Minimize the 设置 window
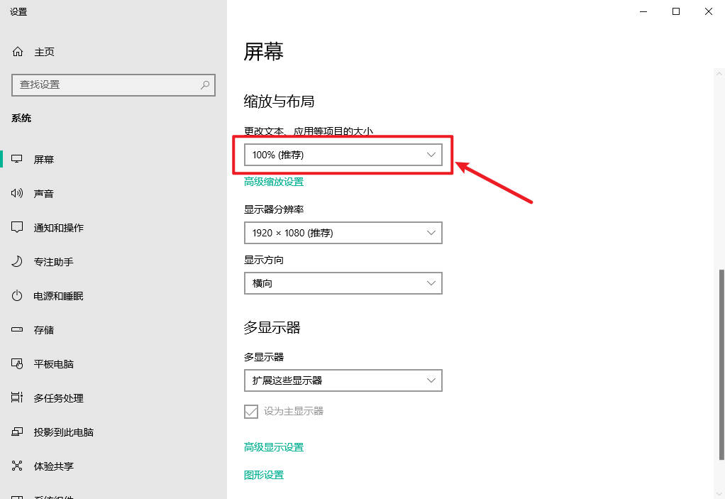 pos(643,11)
